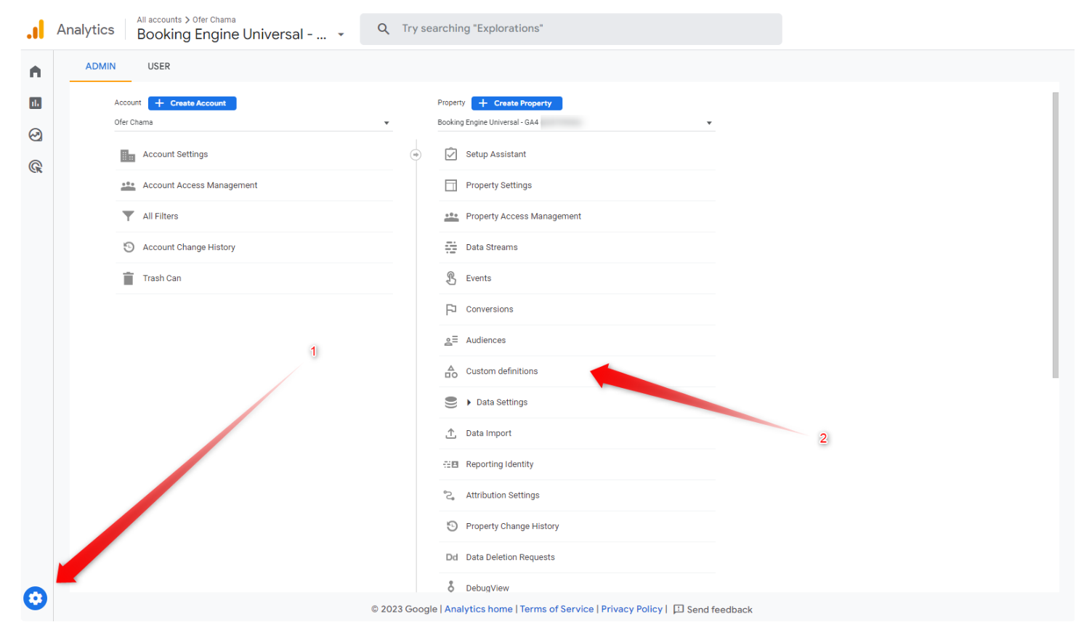This screenshot has height=635, width=1089.
Task: Switch to the USER tab
Action: point(159,66)
